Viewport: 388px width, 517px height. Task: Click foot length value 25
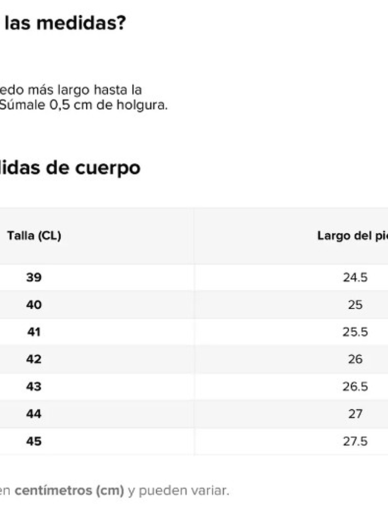(x=355, y=305)
